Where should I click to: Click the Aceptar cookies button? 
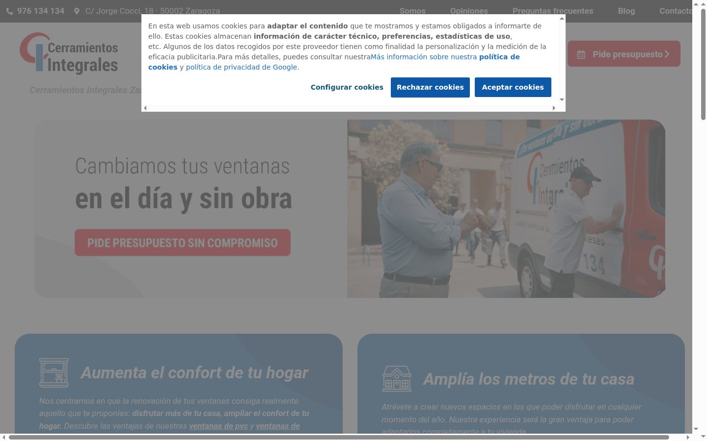pyautogui.click(x=513, y=87)
